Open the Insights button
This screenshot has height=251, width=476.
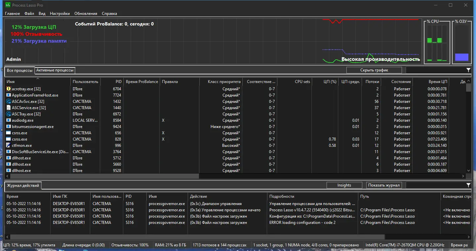tap(344, 185)
